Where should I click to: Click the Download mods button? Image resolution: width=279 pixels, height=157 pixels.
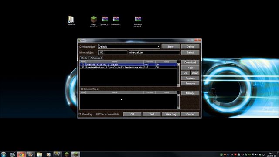pyautogui.click(x=190, y=62)
